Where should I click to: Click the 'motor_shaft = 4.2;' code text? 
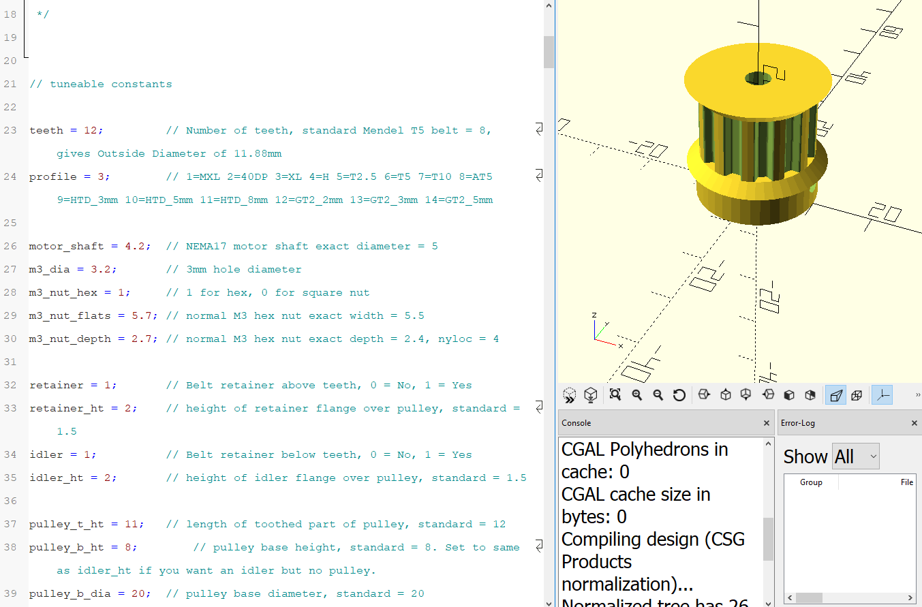pyautogui.click(x=90, y=246)
